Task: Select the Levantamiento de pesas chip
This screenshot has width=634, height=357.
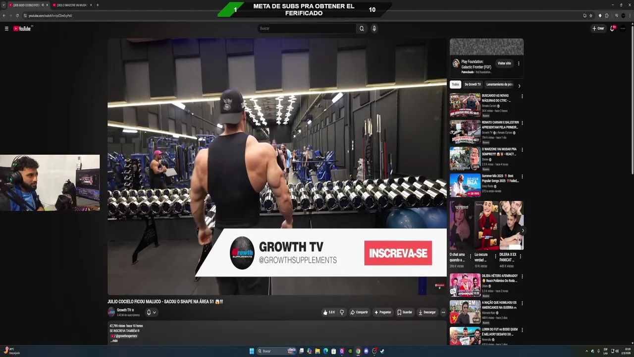Action: click(x=499, y=84)
